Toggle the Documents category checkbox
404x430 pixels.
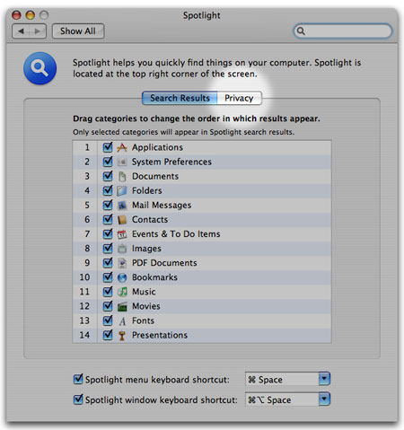tap(108, 176)
